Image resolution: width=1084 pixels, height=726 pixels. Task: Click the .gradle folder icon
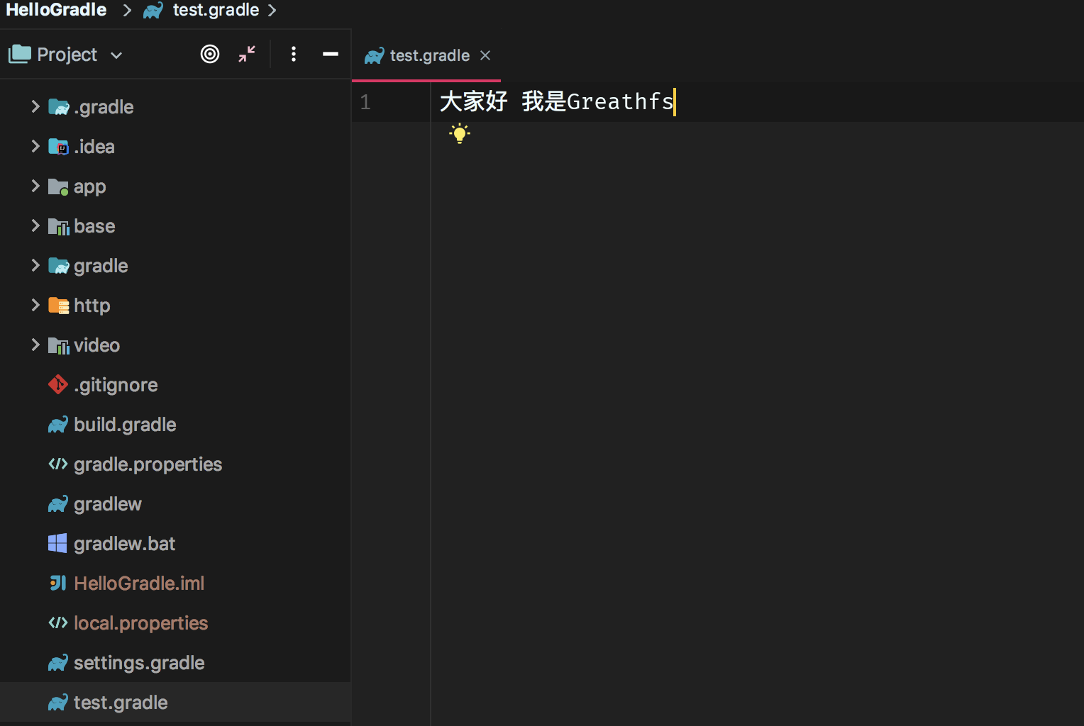click(58, 107)
